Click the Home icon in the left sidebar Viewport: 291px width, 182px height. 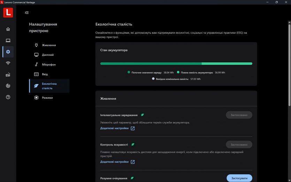[x=8, y=29]
